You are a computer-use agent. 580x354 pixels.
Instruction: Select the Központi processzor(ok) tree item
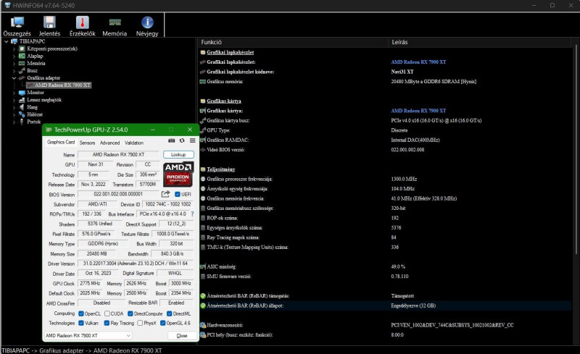(x=52, y=49)
